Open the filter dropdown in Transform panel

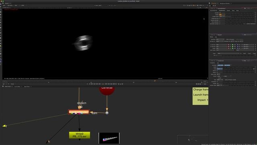click(x=220, y=80)
